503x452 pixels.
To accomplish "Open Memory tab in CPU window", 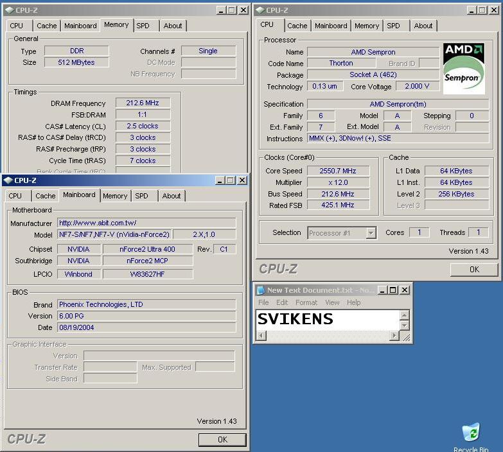I will [367, 26].
